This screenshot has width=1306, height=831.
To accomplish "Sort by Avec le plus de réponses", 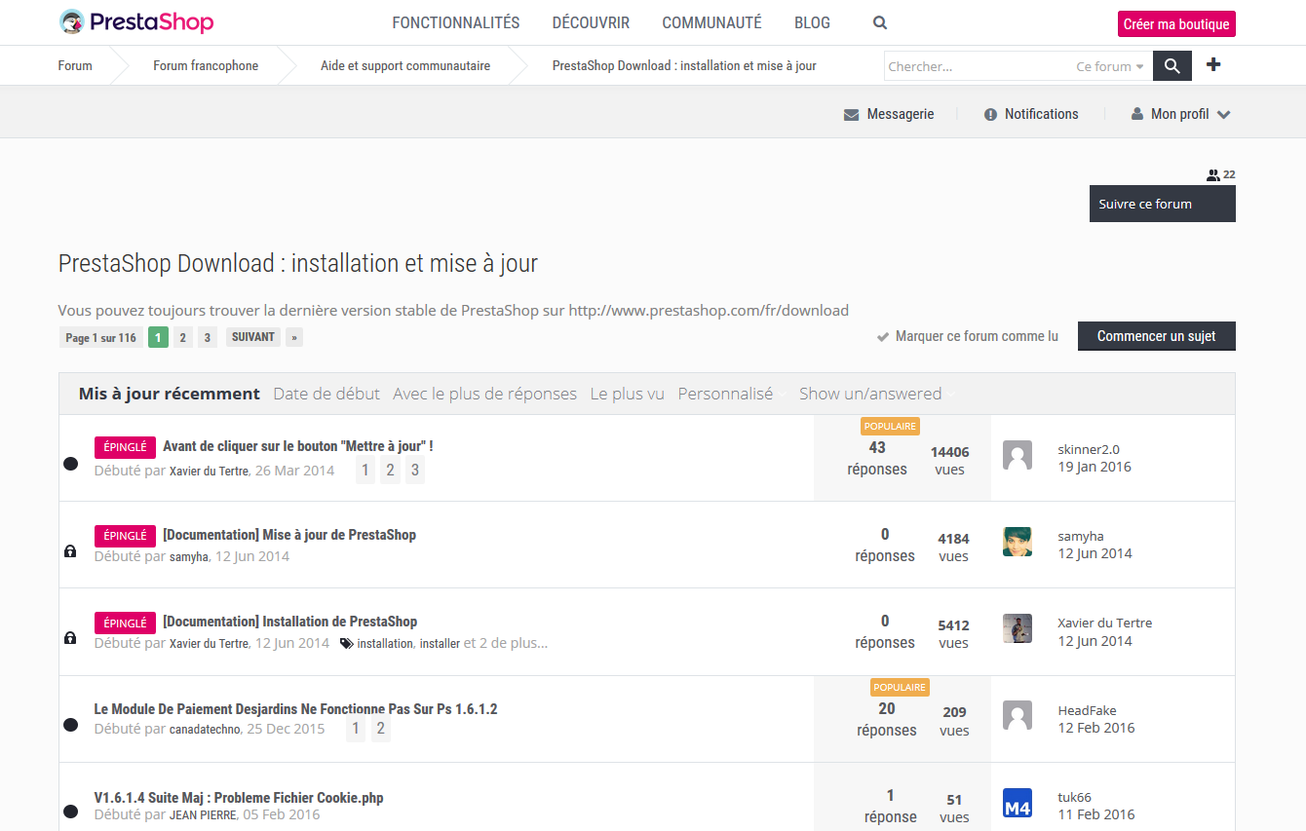I will pos(485,394).
